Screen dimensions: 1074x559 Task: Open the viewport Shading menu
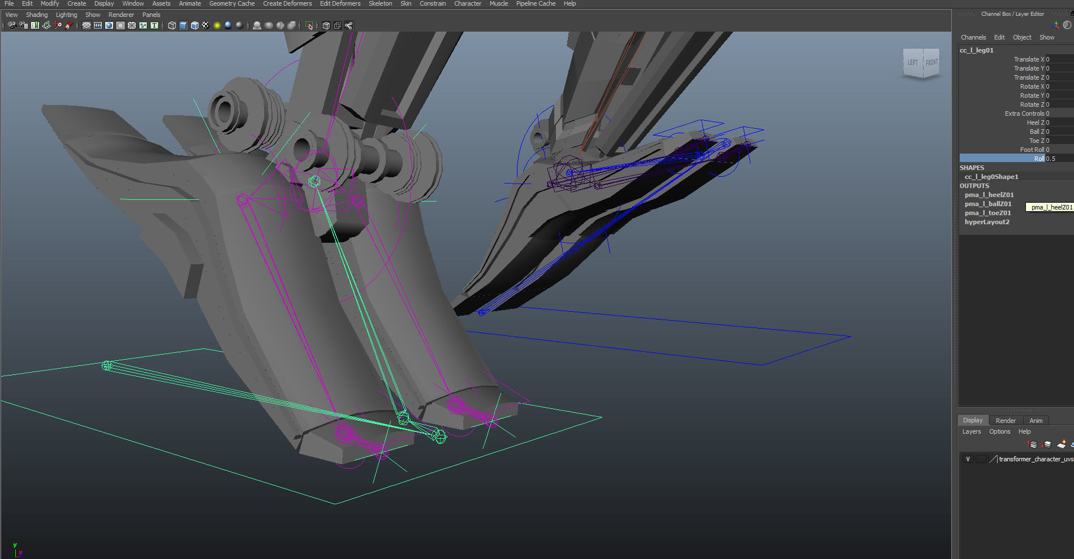(x=37, y=15)
